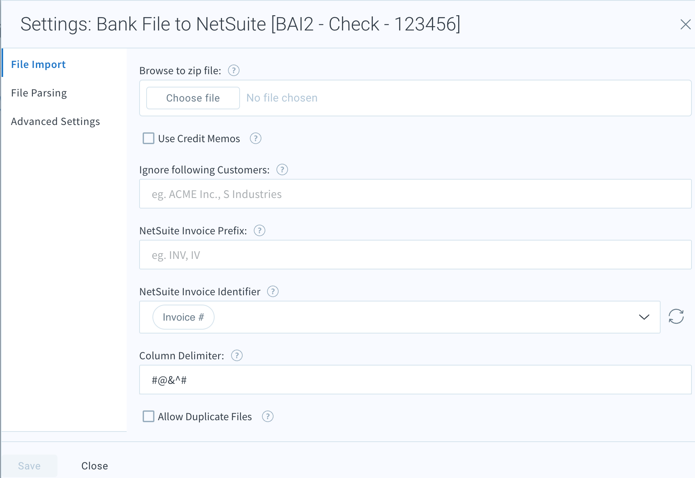Click the Save button
Viewport: 695px width, 478px height.
(29, 465)
